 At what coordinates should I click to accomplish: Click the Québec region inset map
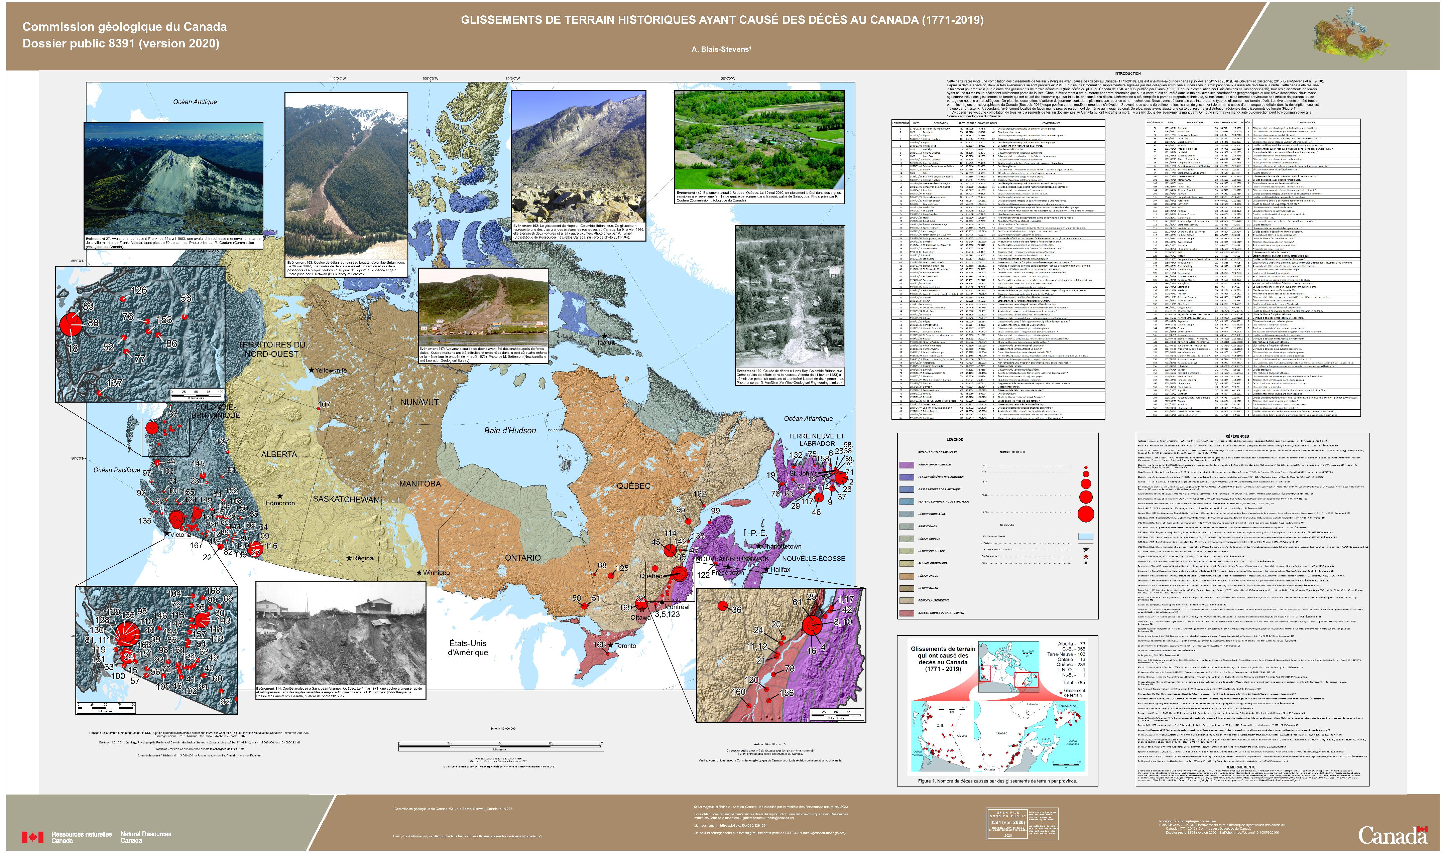[780, 655]
